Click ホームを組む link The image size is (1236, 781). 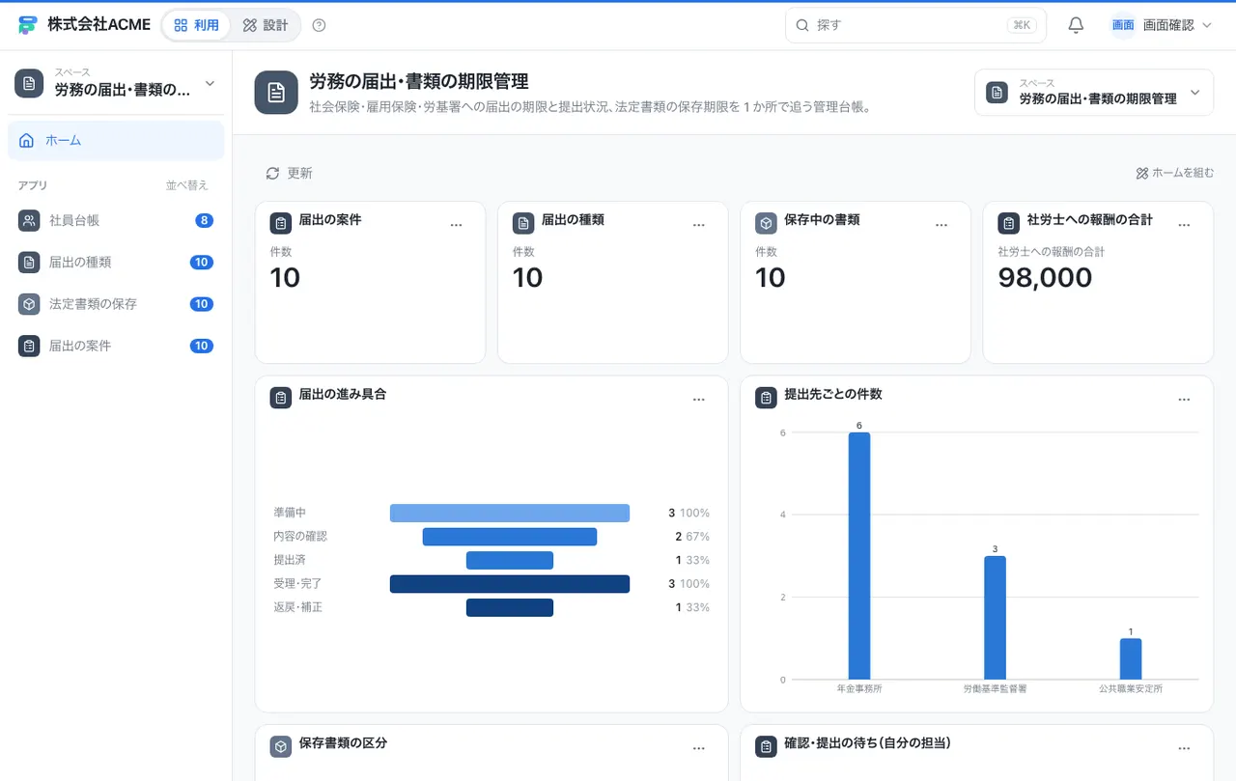tap(1174, 174)
